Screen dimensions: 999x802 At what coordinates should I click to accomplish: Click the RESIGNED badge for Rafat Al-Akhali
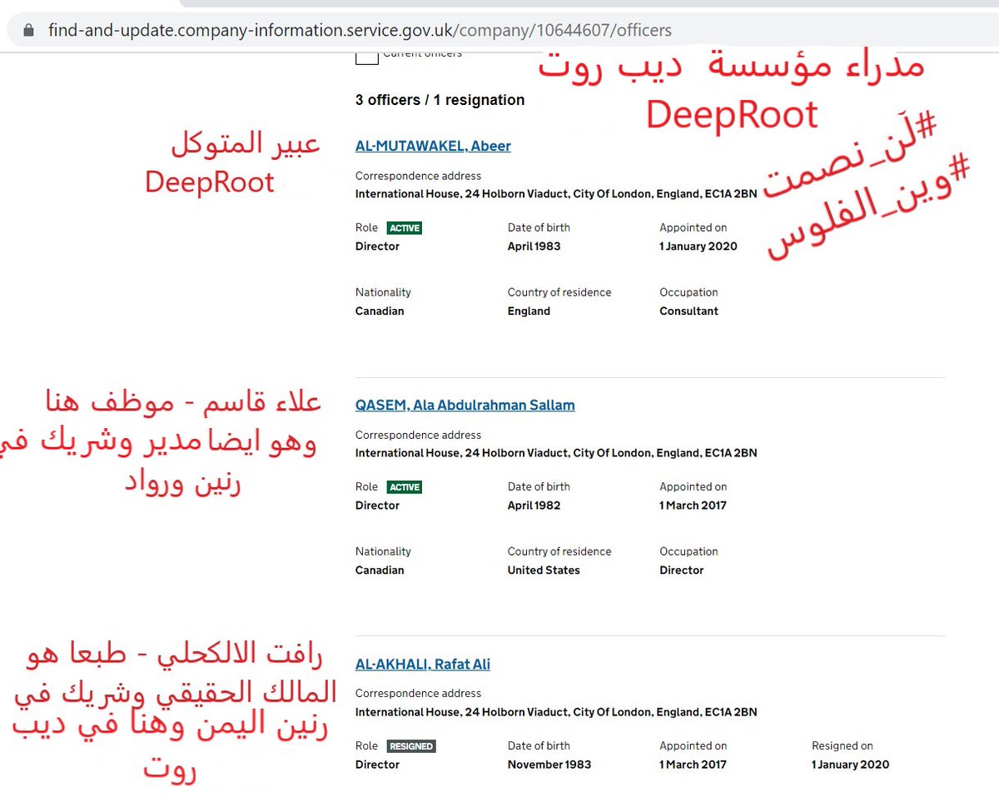414,745
